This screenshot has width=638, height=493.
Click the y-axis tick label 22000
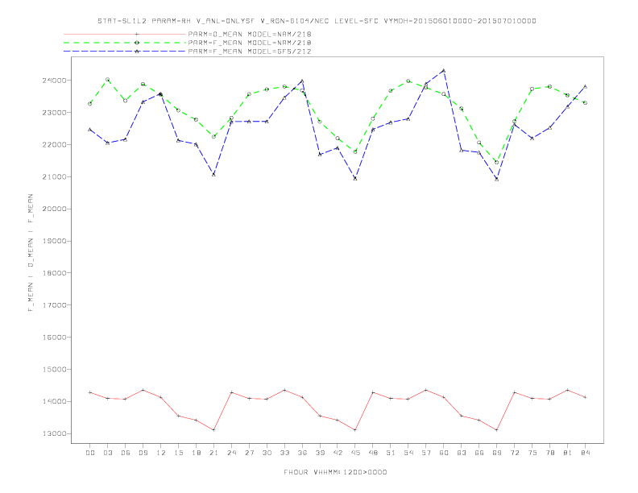tap(54, 145)
